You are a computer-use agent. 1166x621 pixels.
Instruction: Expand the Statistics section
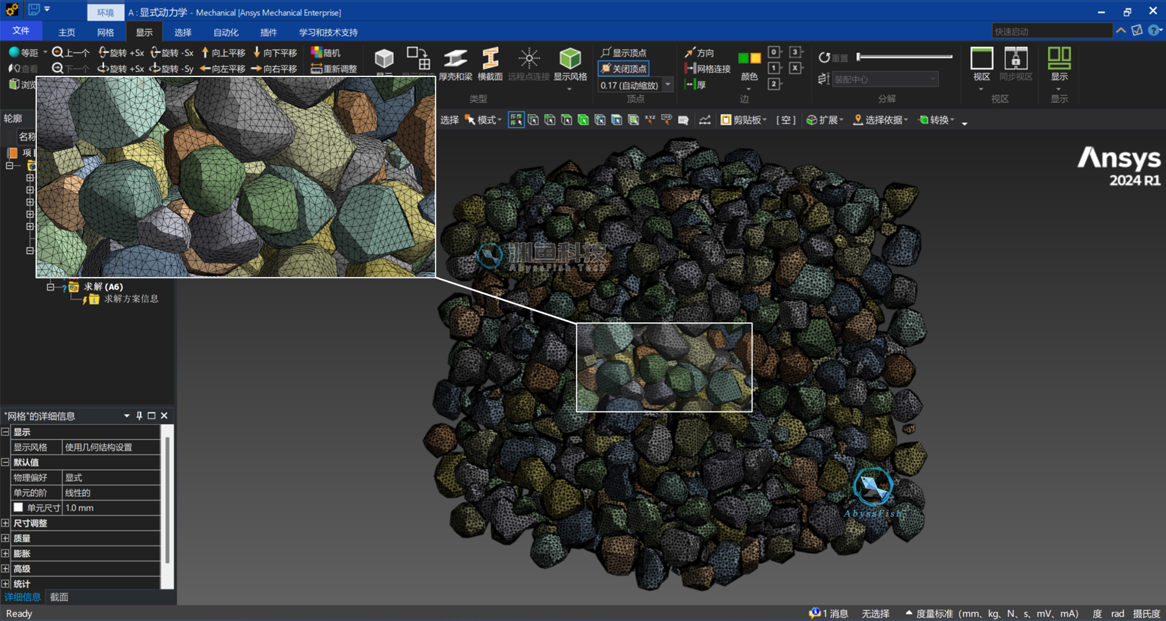[x=5, y=584]
